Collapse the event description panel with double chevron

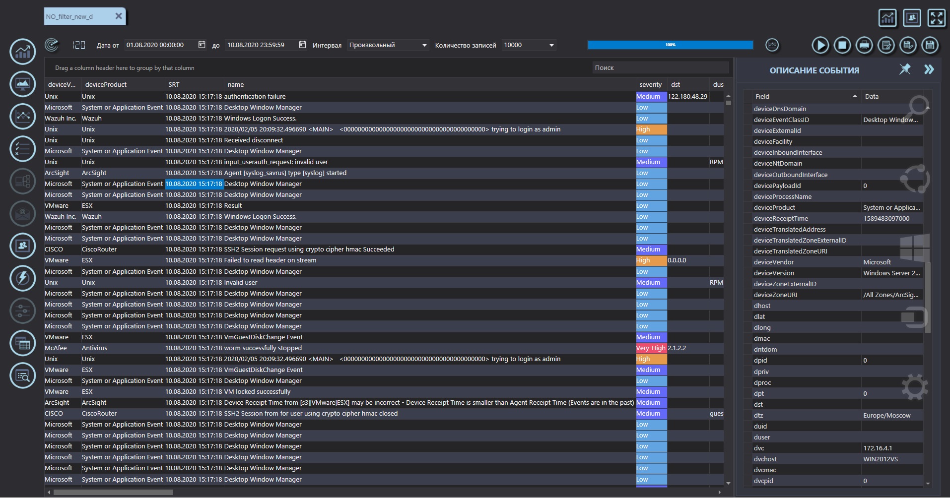[x=929, y=69]
